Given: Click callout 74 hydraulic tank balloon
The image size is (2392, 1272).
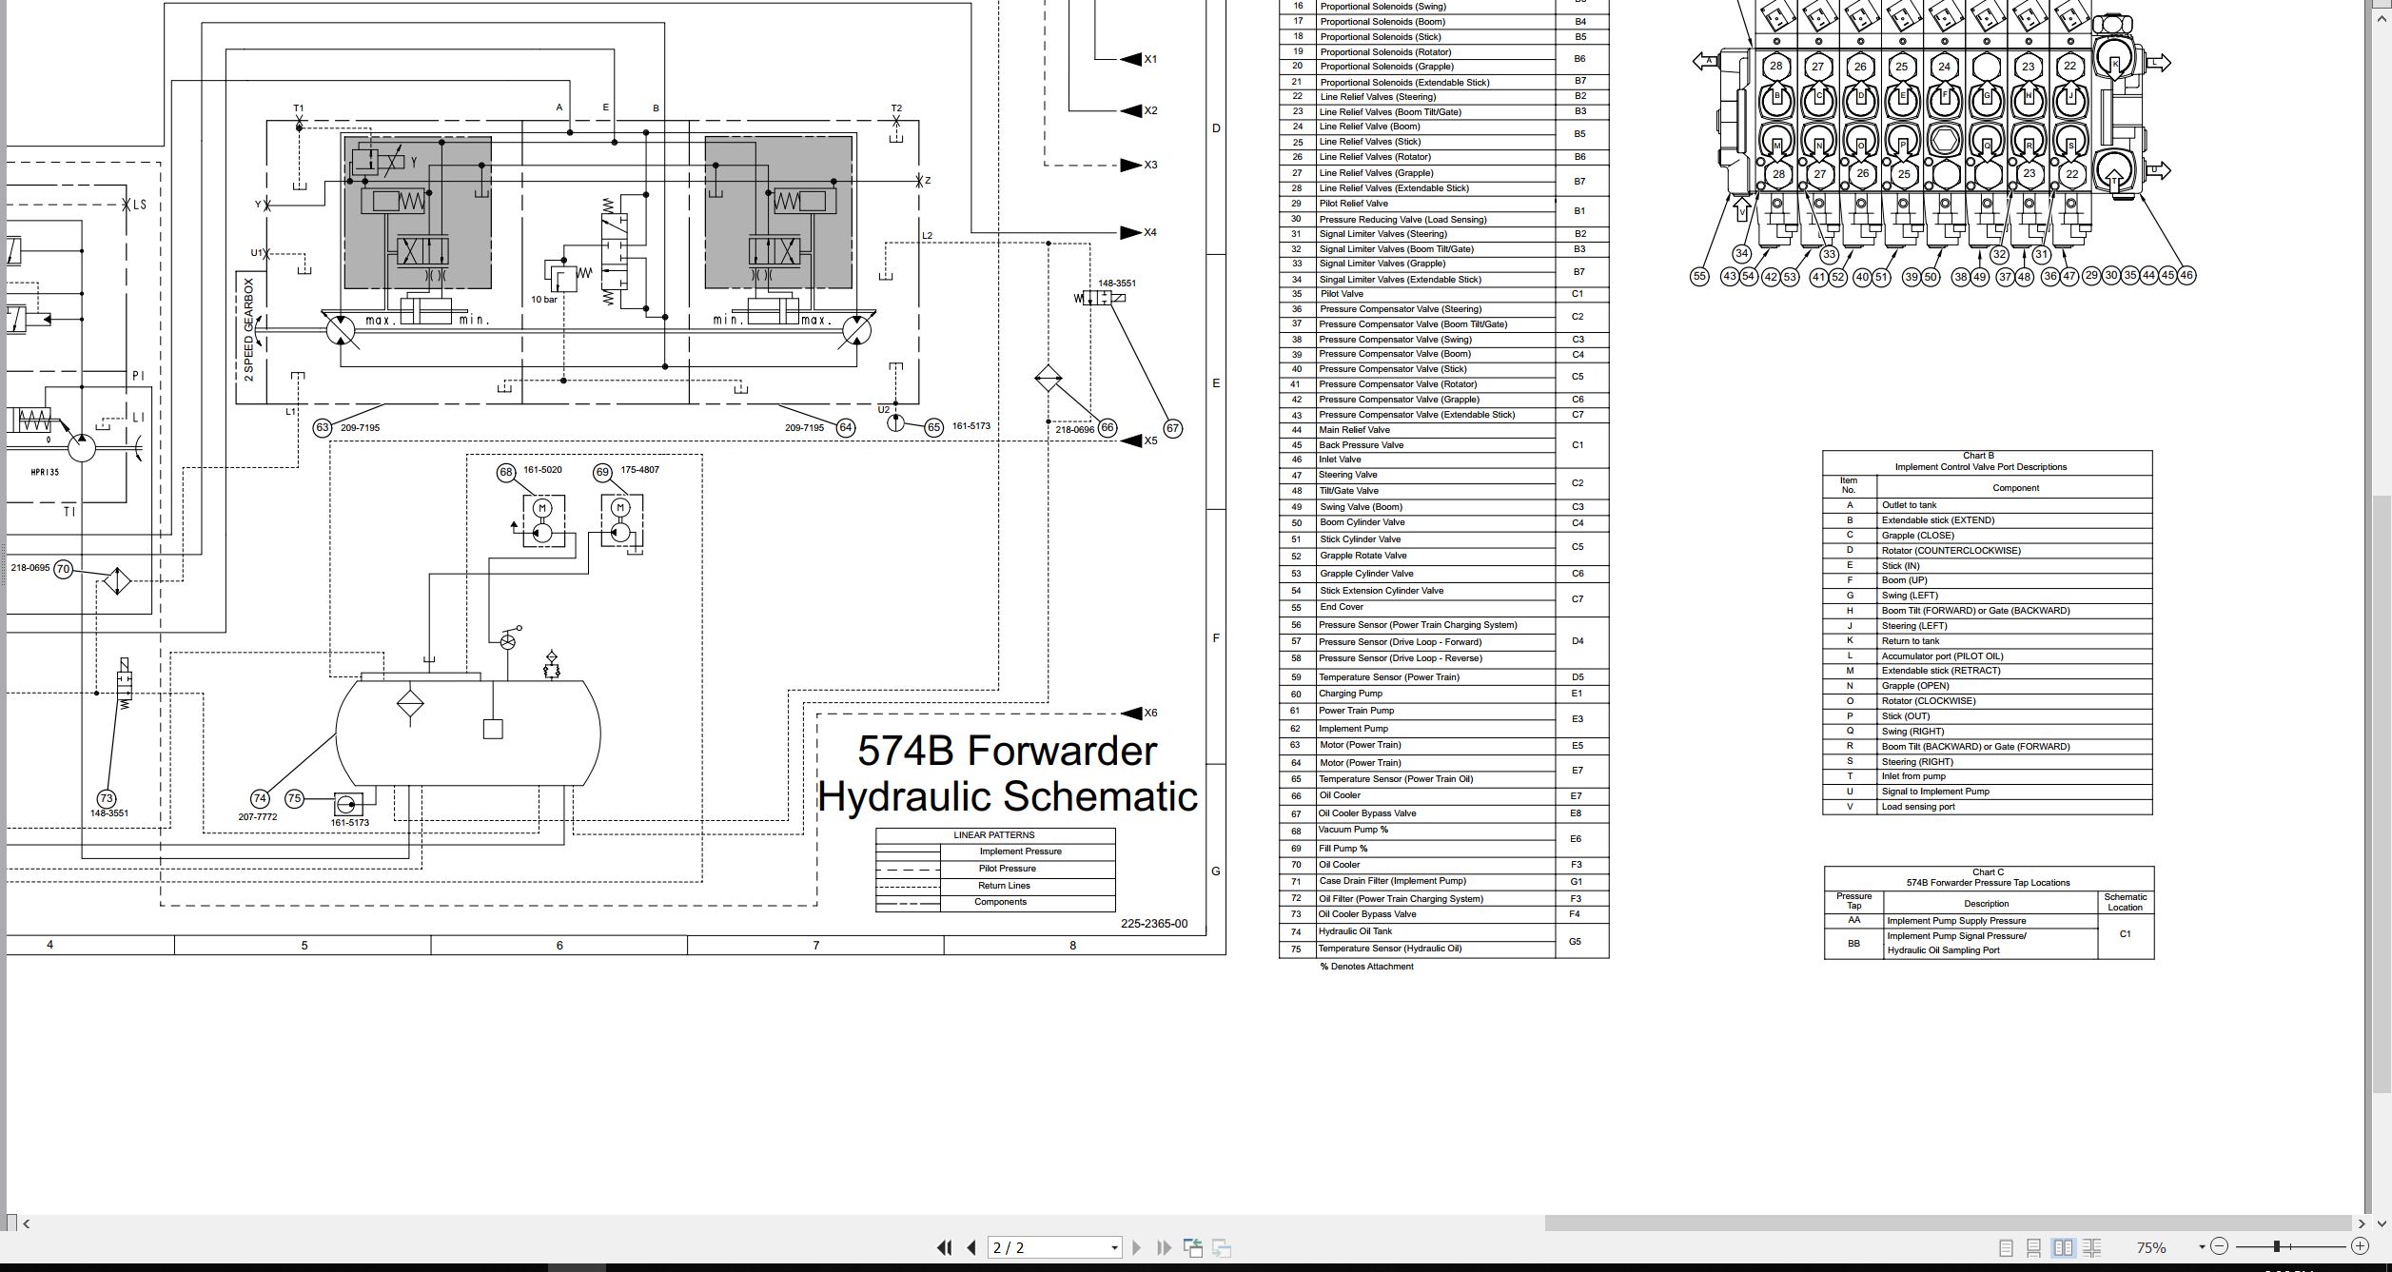Looking at the screenshot, I should (260, 798).
